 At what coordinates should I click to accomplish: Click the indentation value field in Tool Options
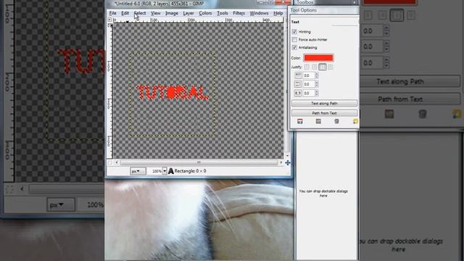tap(309, 75)
